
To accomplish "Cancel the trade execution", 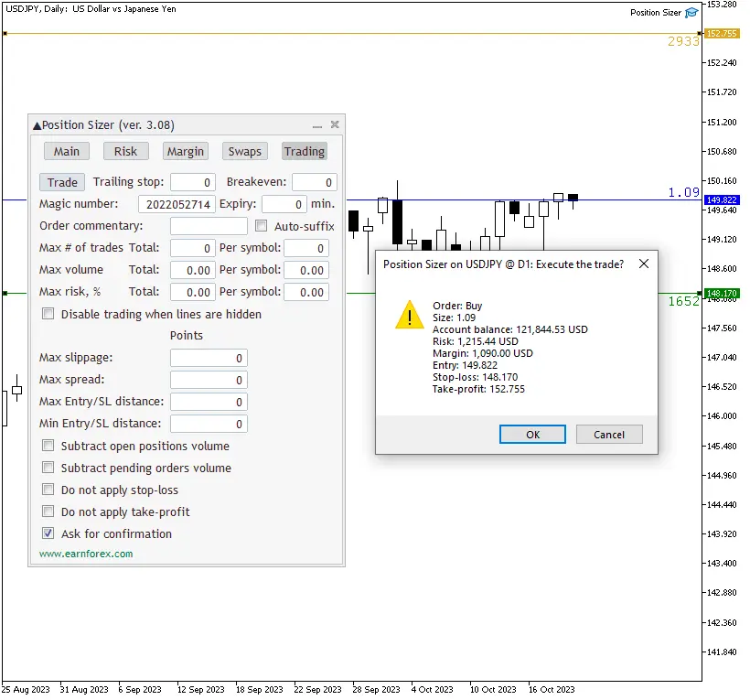I will pos(609,434).
